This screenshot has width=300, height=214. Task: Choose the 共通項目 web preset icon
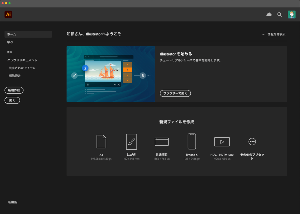(162, 142)
